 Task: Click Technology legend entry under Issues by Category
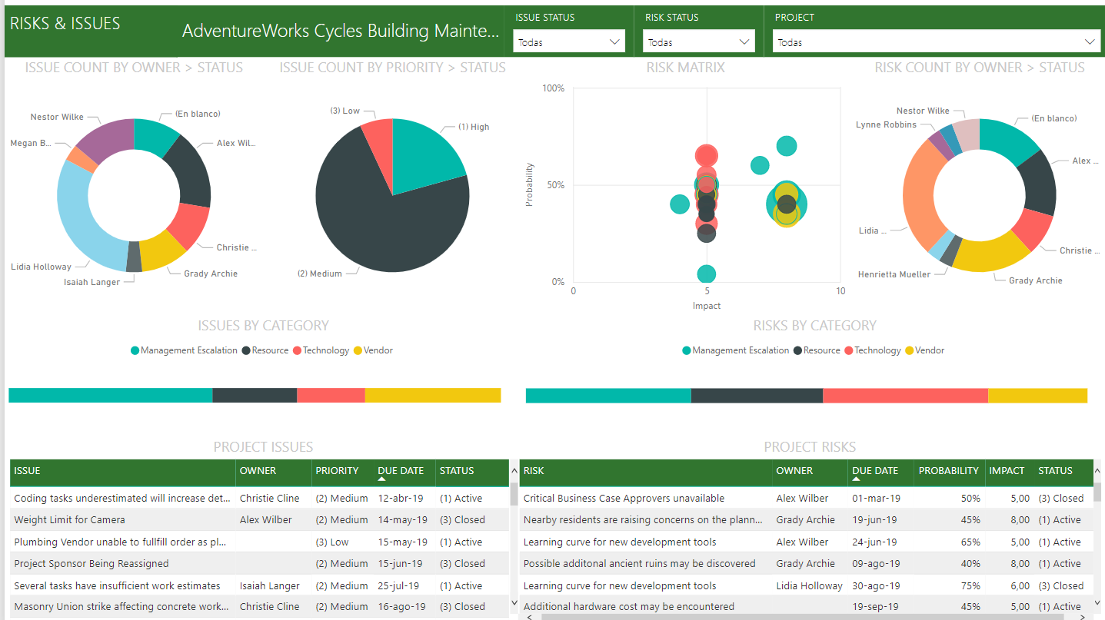(321, 350)
